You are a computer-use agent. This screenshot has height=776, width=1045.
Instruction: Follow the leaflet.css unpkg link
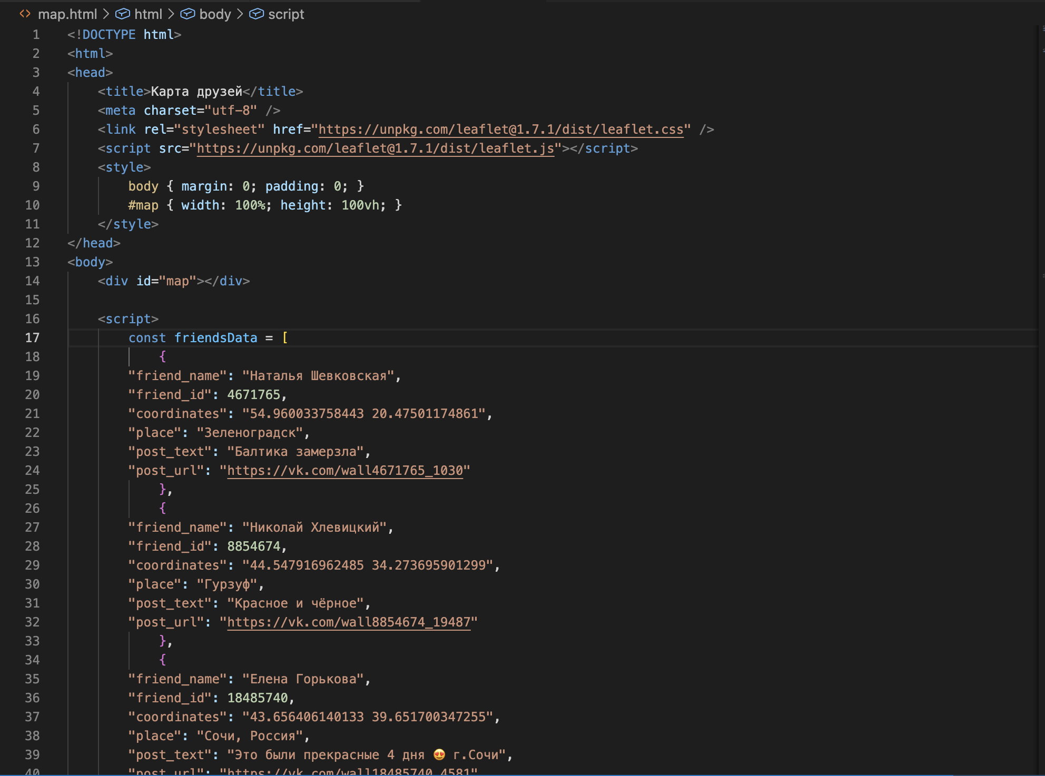tap(500, 130)
